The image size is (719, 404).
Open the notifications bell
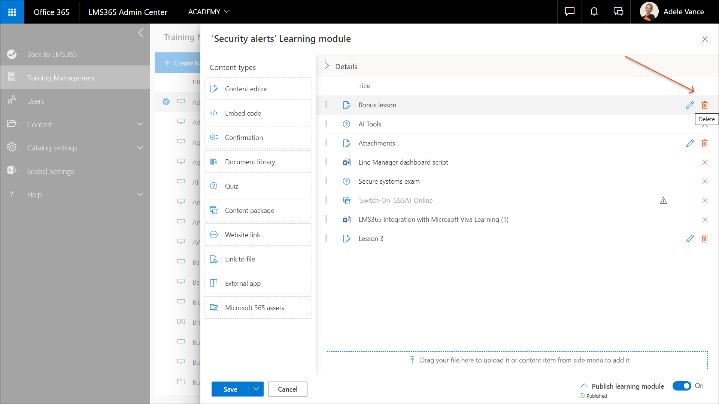[594, 12]
